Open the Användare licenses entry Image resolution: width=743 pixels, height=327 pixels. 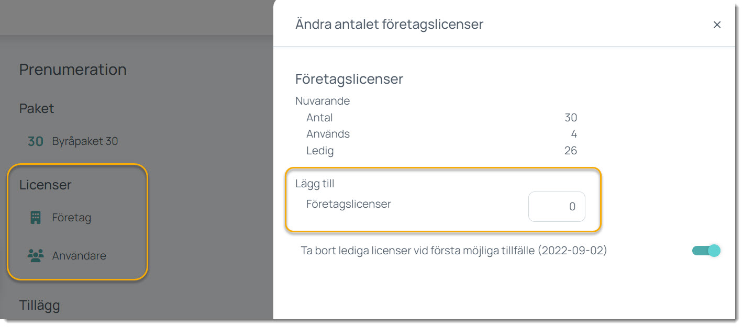79,256
